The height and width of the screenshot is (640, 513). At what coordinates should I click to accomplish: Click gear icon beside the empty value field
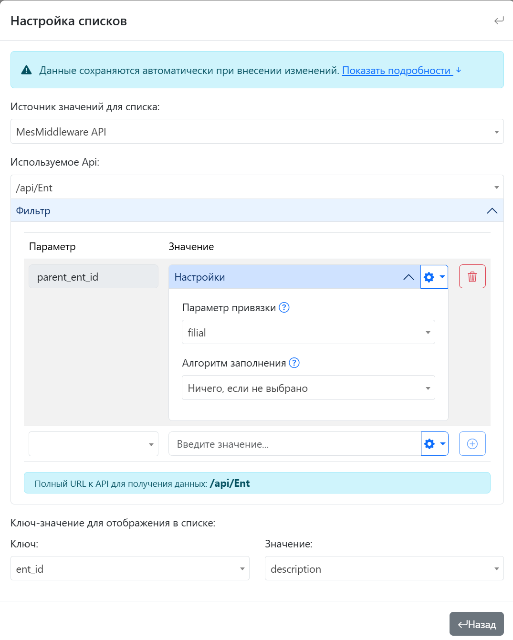(434, 444)
